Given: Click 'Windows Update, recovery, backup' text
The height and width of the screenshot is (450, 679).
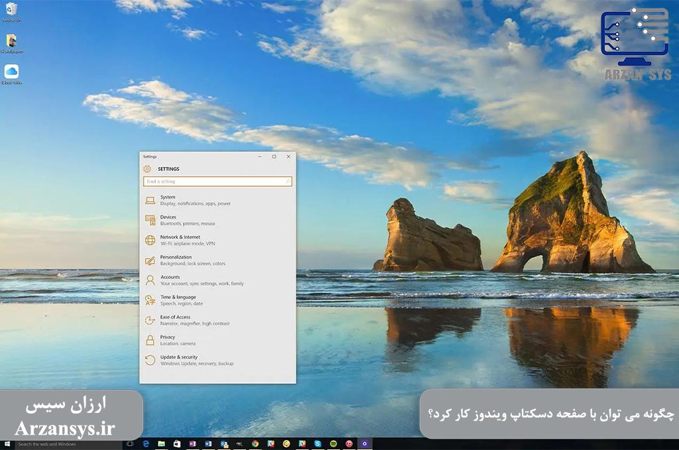Looking at the screenshot, I should [x=197, y=363].
